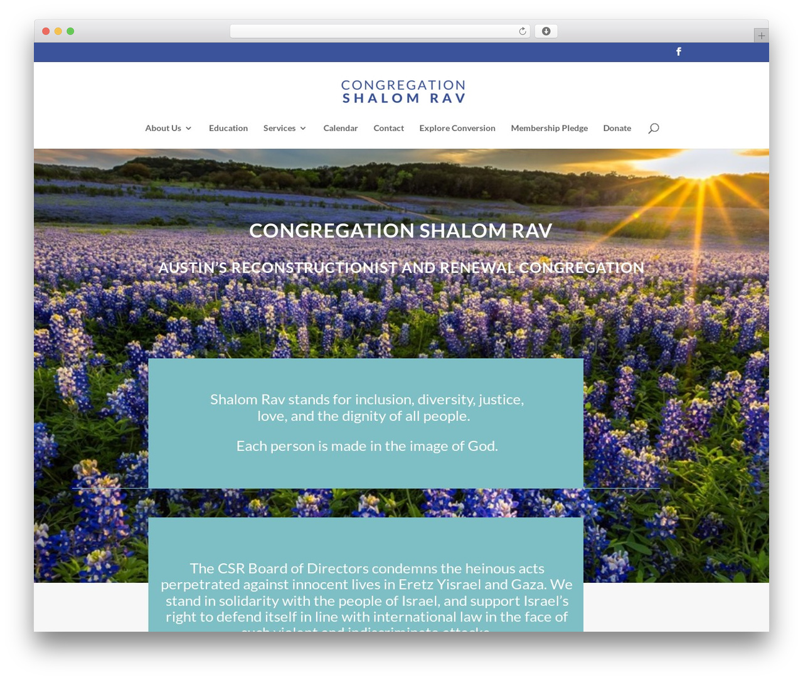
Task: Click the 'Shalom Rav stands for inclusion' statement
Action: pos(367,408)
